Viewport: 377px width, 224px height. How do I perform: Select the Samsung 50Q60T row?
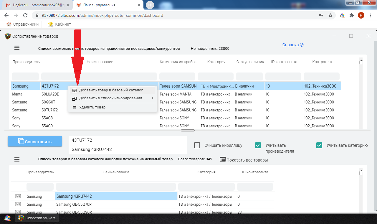point(176,102)
